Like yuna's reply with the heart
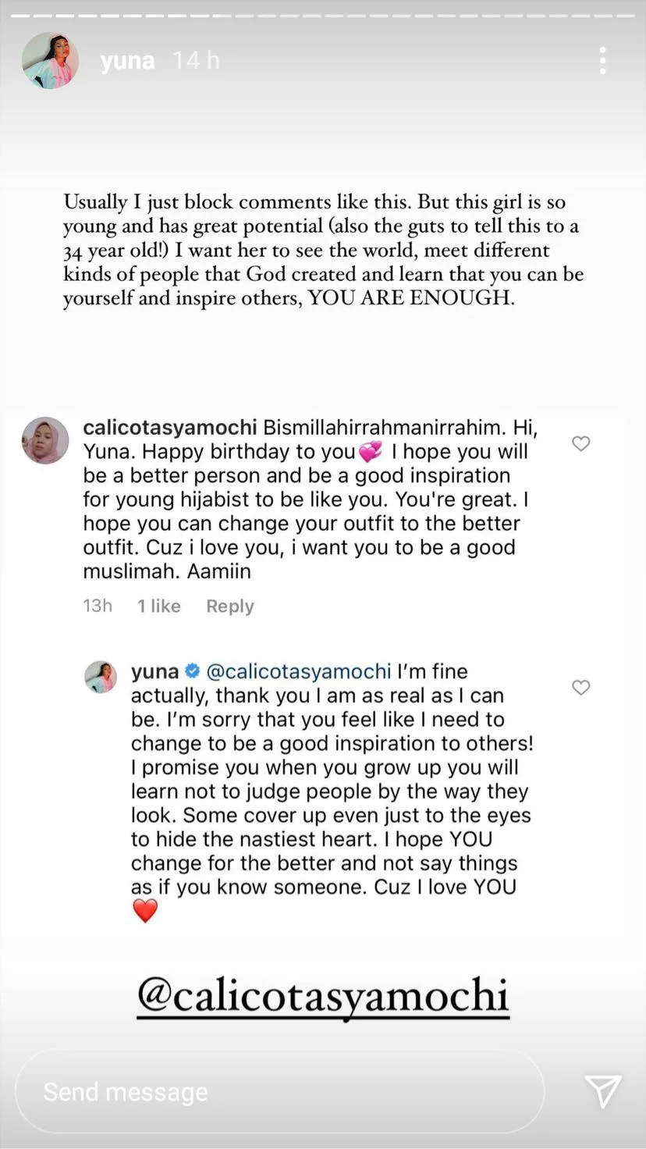The height and width of the screenshot is (1149, 646). pos(580,687)
